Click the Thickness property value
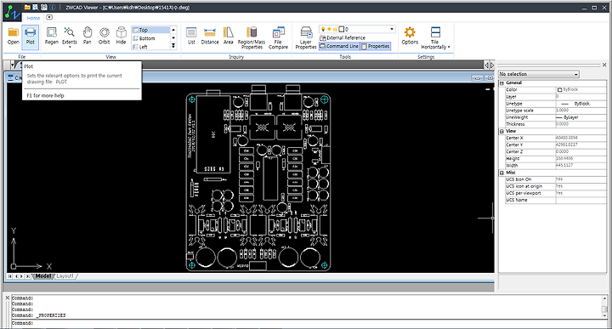This screenshot has height=329, width=612. 581,124
